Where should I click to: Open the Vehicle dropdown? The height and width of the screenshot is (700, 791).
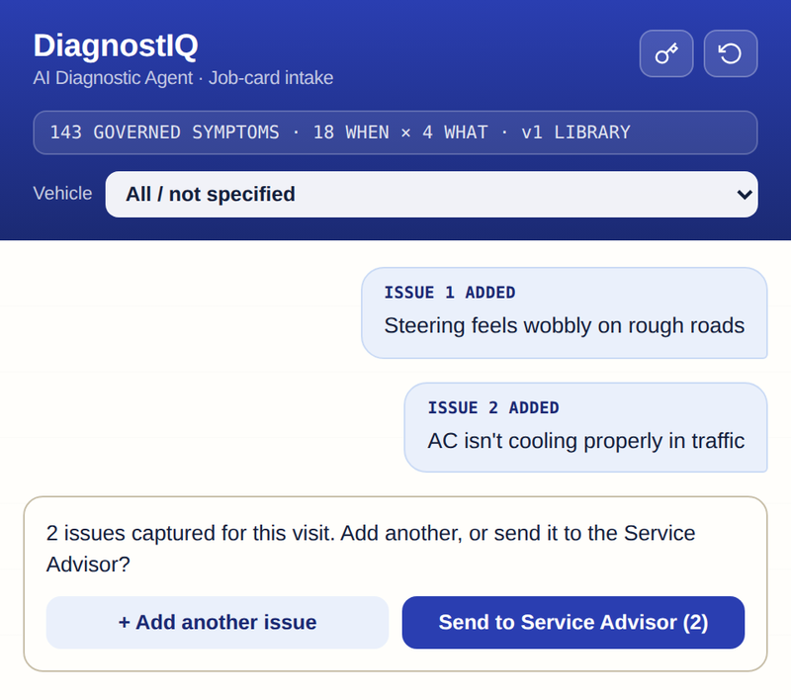click(431, 194)
